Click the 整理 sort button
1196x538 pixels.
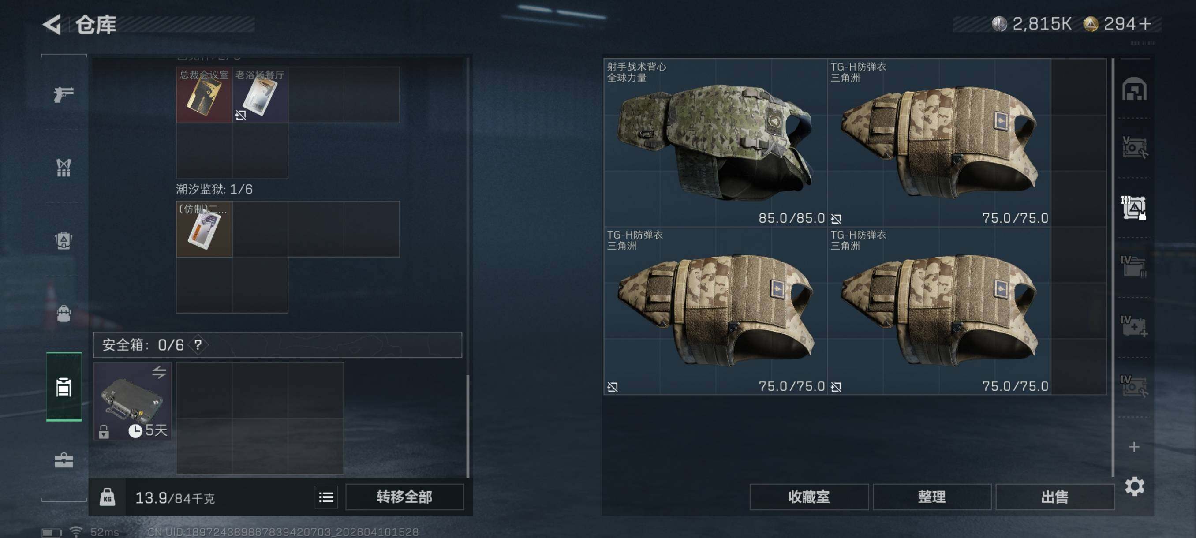tap(931, 497)
